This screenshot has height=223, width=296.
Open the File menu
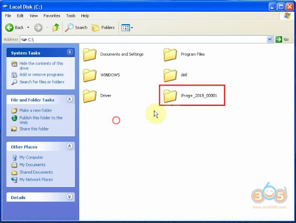(8, 16)
